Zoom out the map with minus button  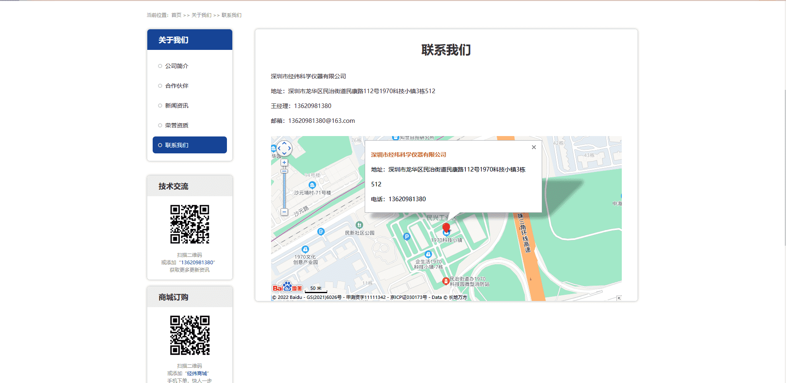284,212
